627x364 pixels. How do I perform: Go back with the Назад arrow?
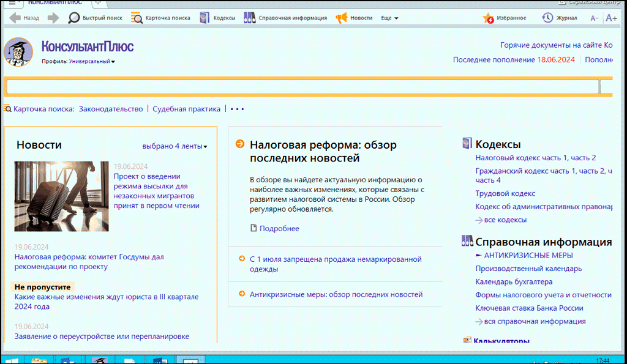point(24,18)
